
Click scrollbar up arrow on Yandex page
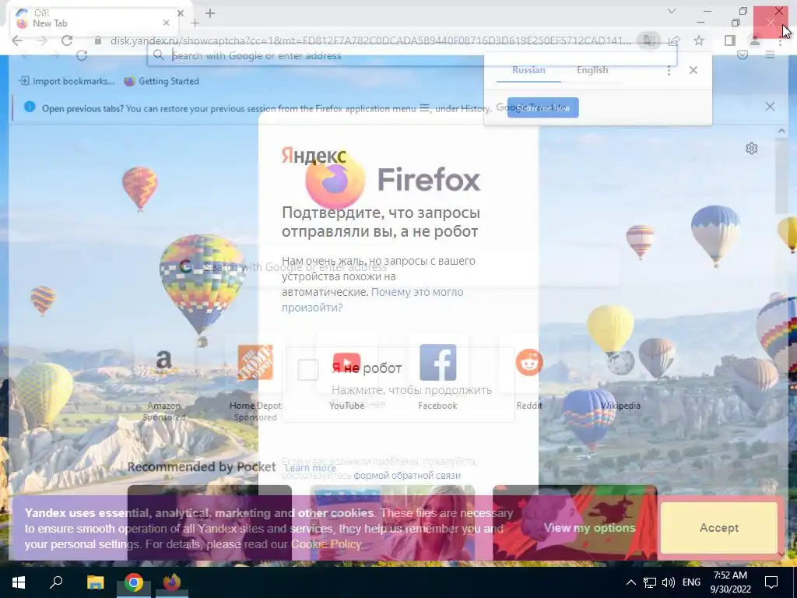click(781, 132)
